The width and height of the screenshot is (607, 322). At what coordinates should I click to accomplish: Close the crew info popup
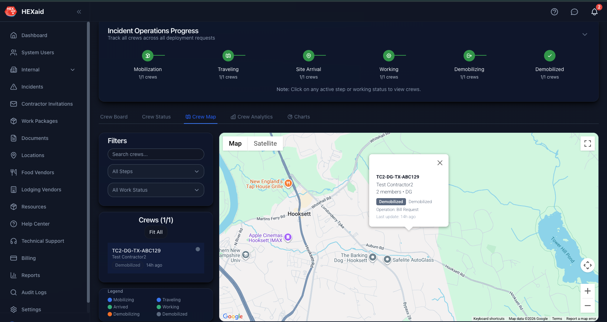pyautogui.click(x=440, y=163)
